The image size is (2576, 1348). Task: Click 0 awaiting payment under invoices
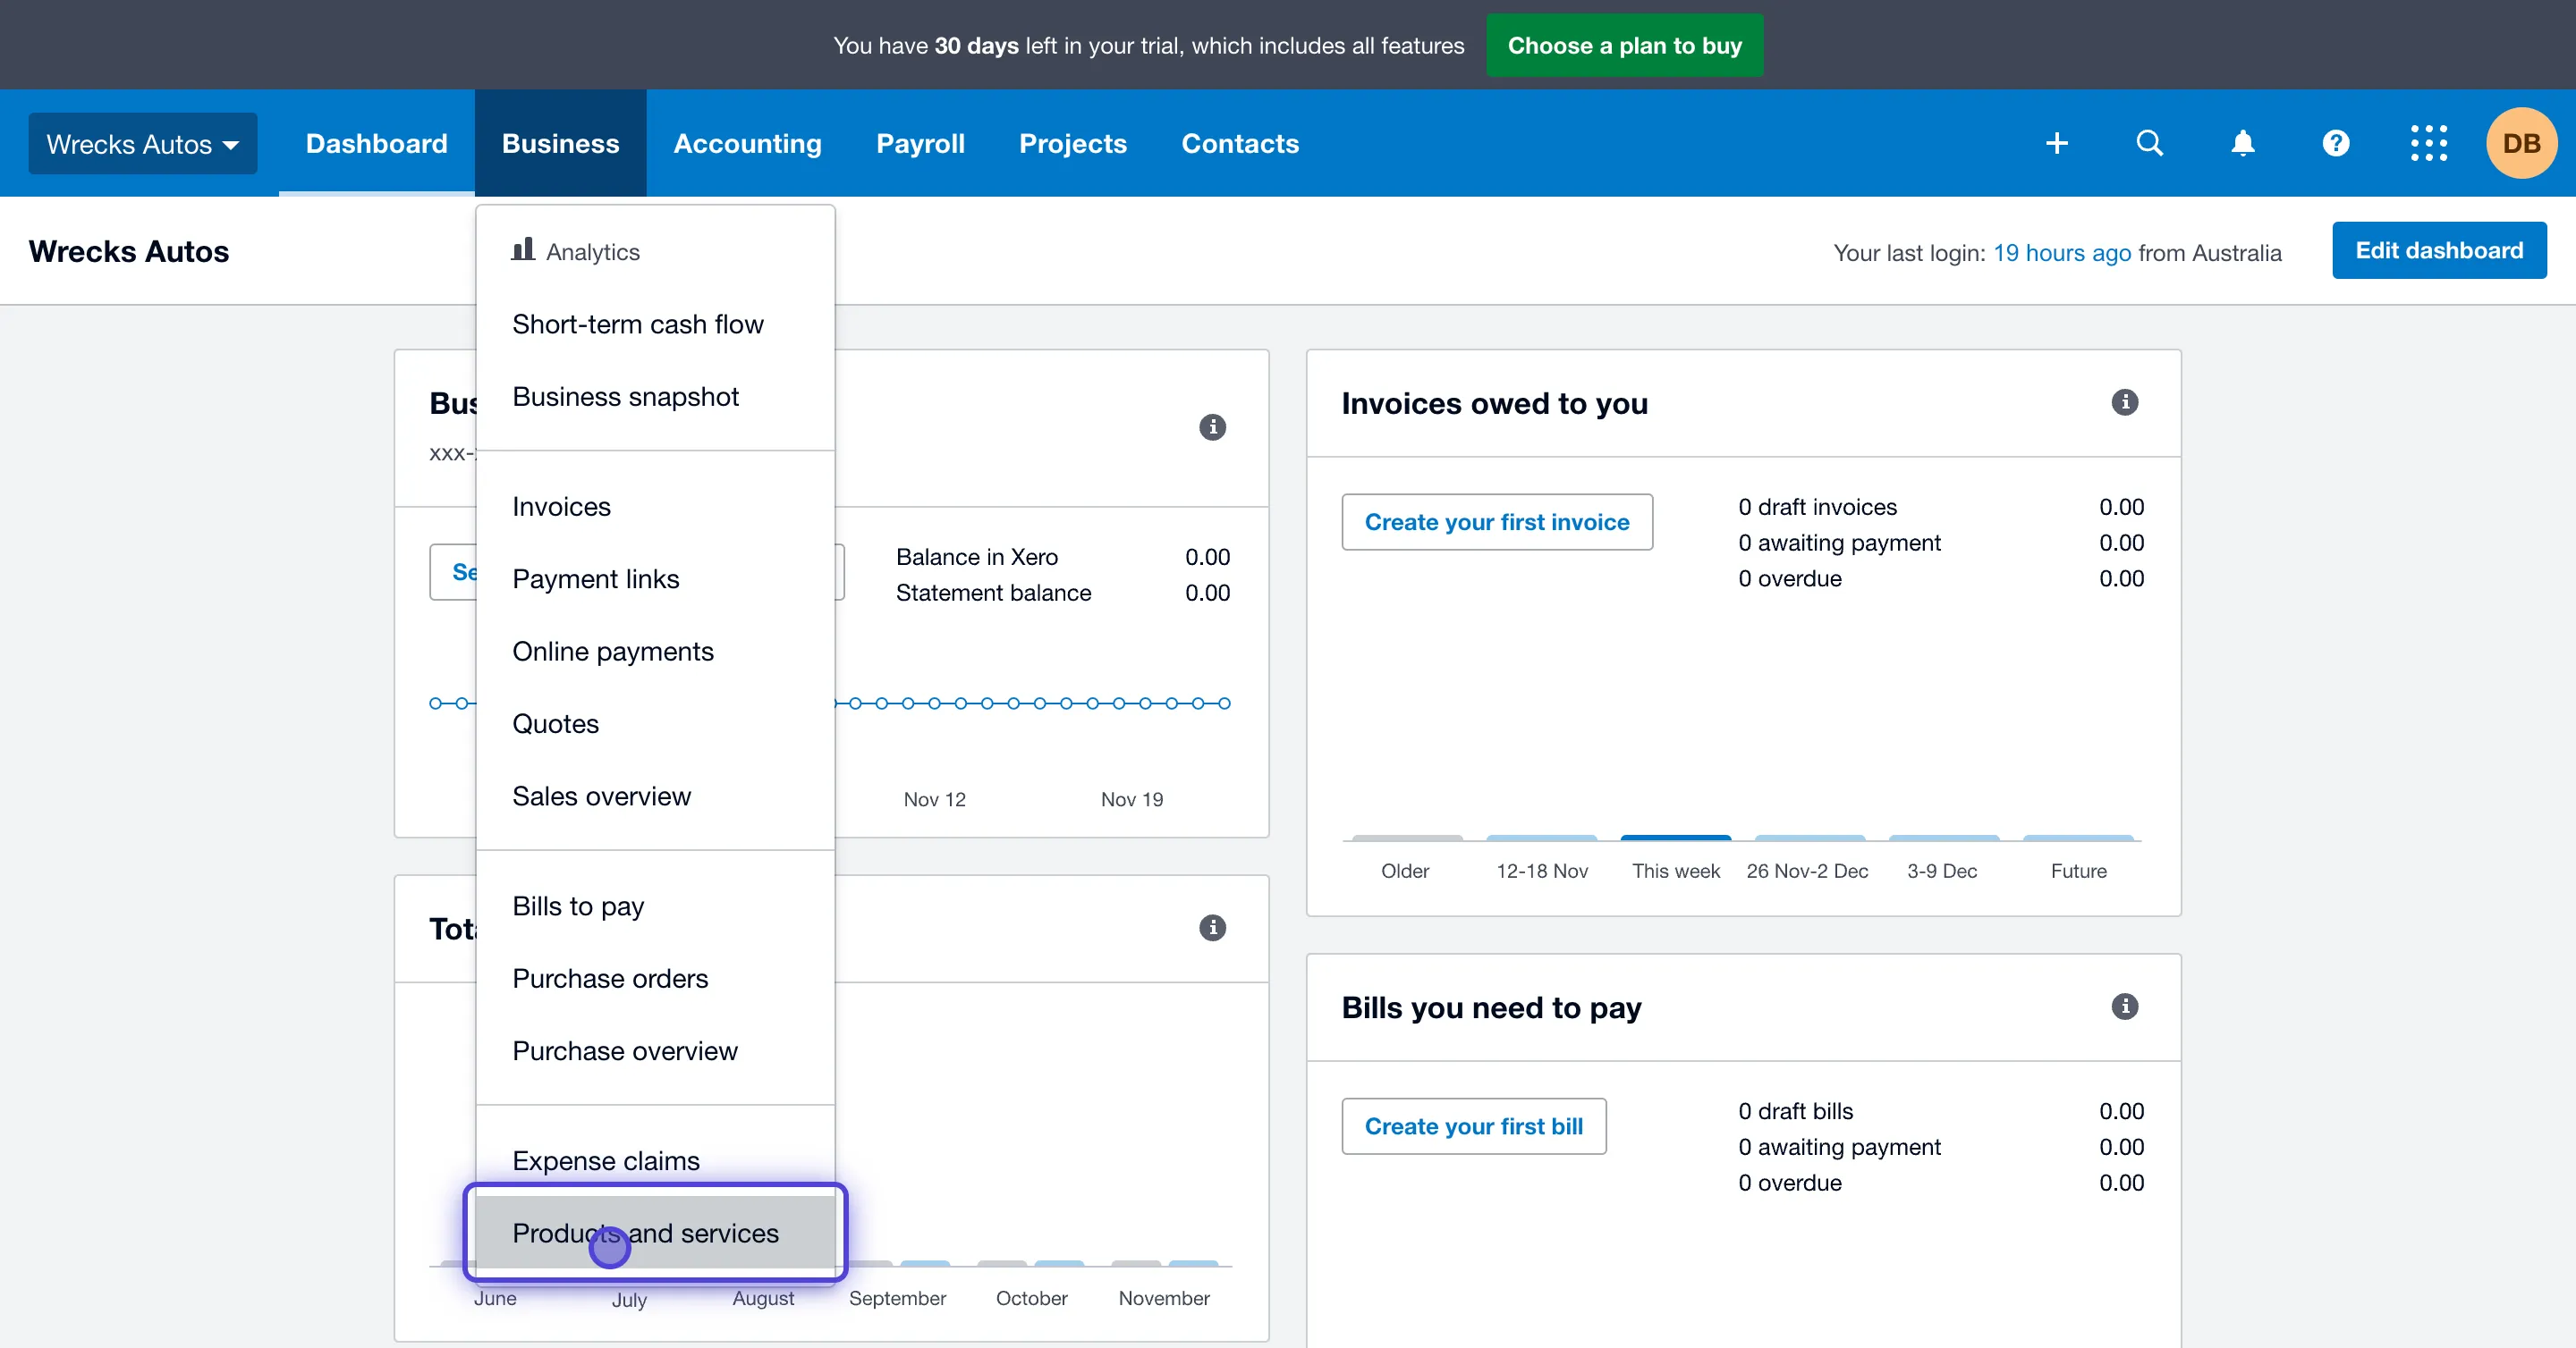coord(1940,543)
